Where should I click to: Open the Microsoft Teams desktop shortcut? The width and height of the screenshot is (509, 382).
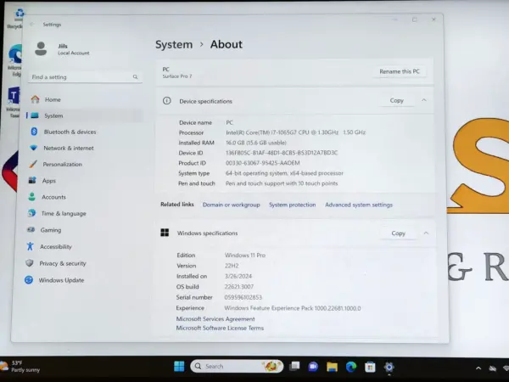[x=14, y=102]
